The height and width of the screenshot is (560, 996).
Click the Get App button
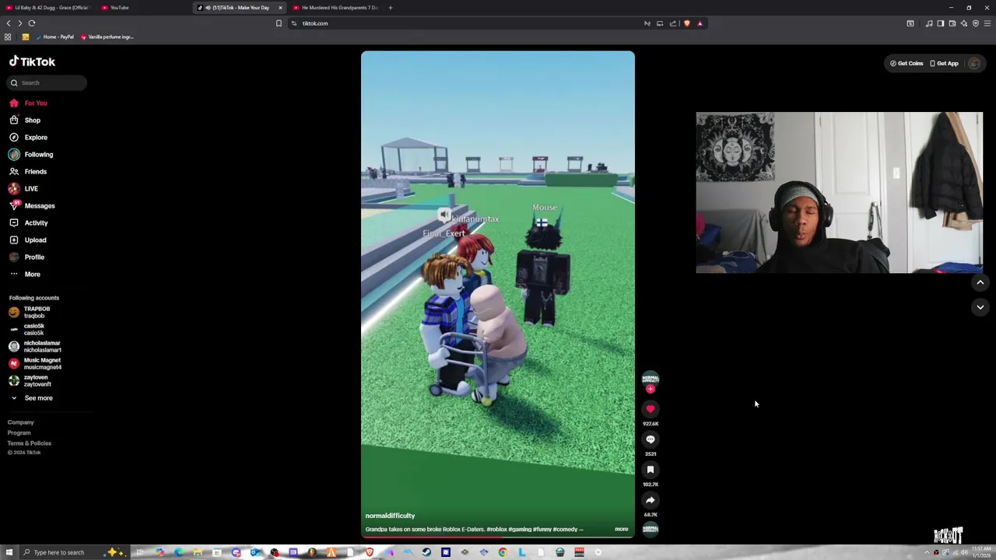(944, 63)
